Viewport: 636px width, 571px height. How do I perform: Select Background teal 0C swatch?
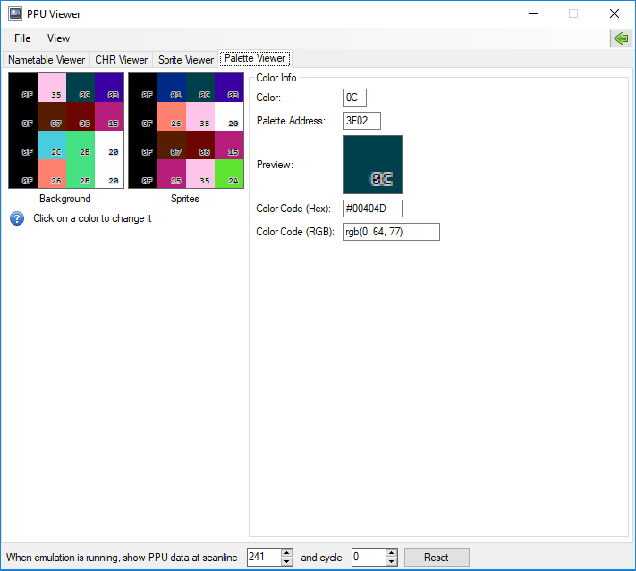click(81, 88)
